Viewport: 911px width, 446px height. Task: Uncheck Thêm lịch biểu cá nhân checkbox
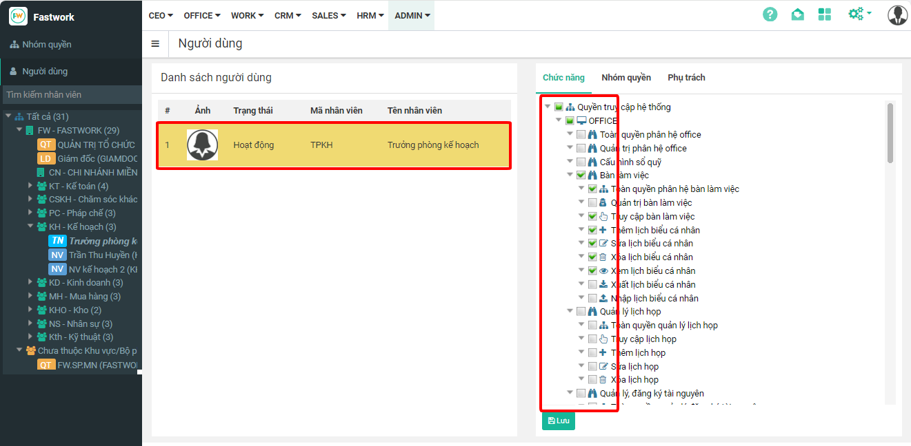point(592,230)
